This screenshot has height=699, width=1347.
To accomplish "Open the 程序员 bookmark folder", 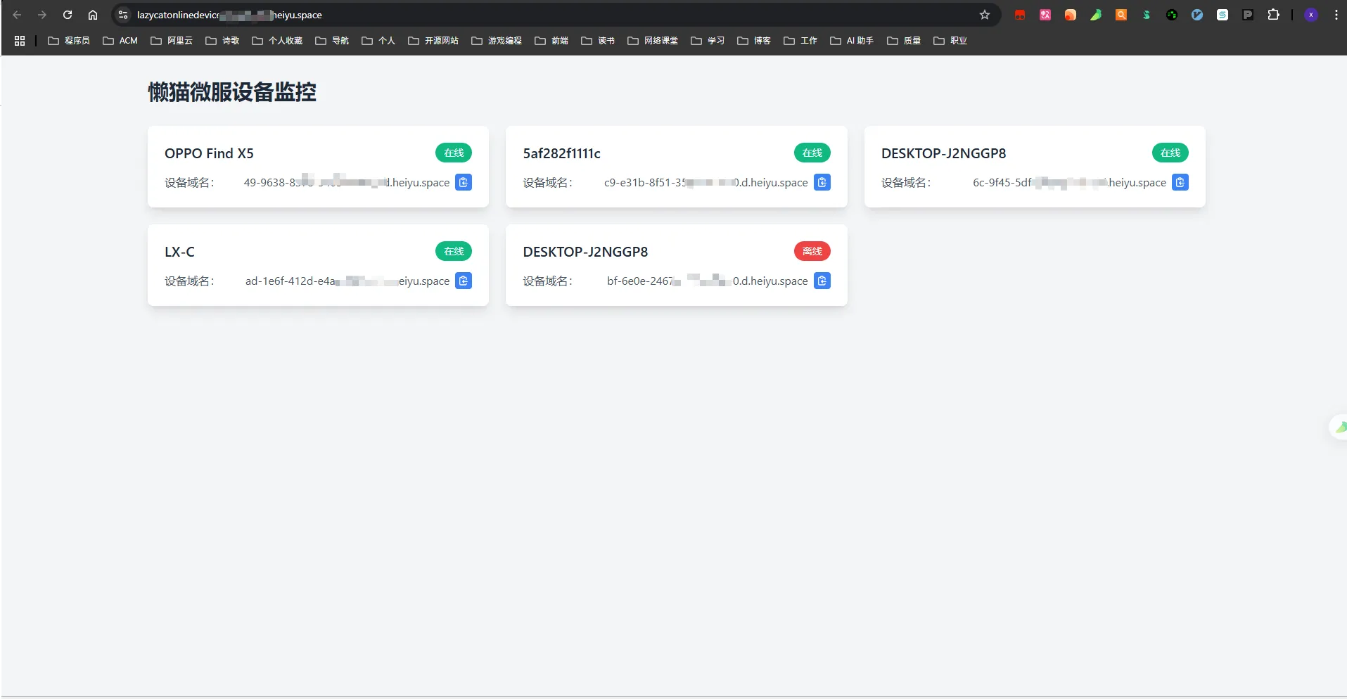I will (x=69, y=41).
